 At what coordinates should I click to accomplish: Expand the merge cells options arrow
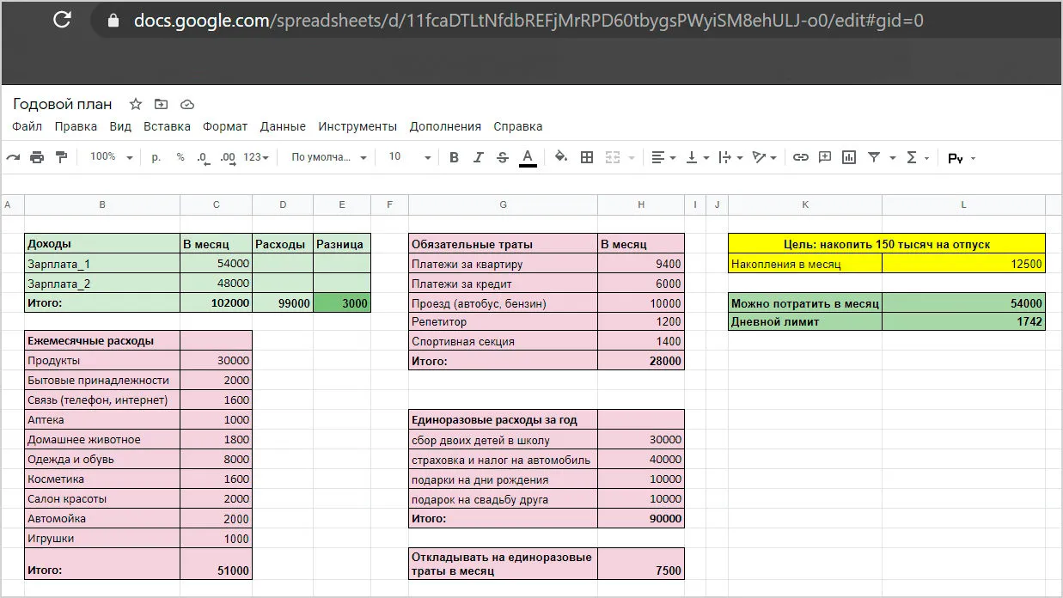coord(632,158)
